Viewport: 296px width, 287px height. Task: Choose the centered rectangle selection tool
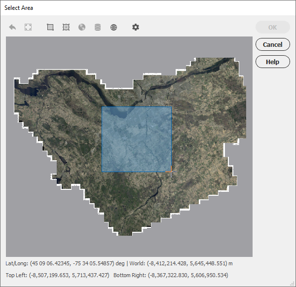click(66, 27)
